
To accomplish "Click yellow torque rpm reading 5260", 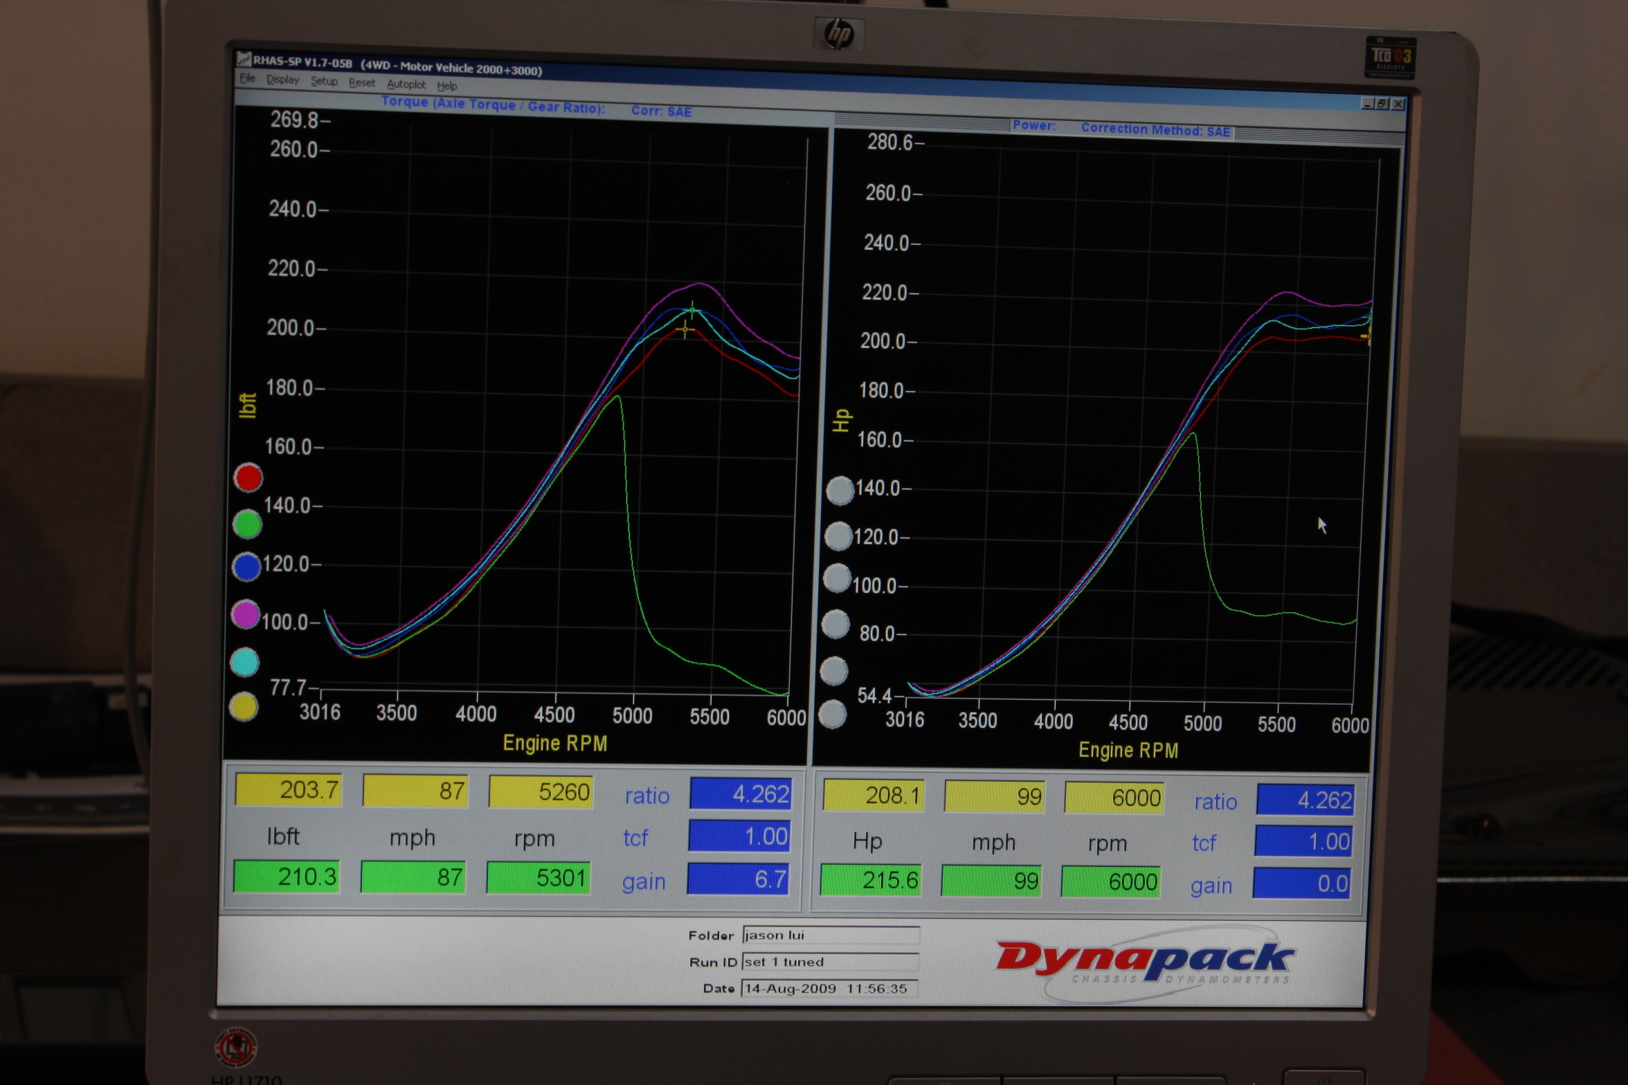I will (541, 792).
